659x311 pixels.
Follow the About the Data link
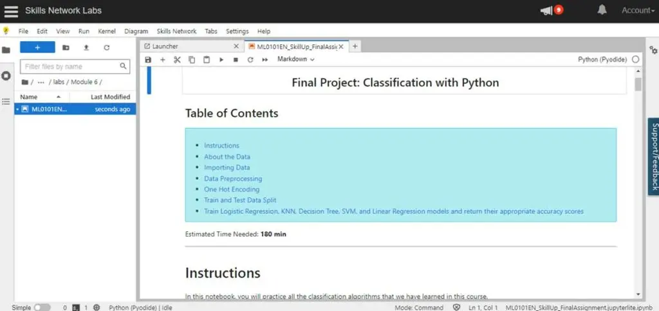227,157
